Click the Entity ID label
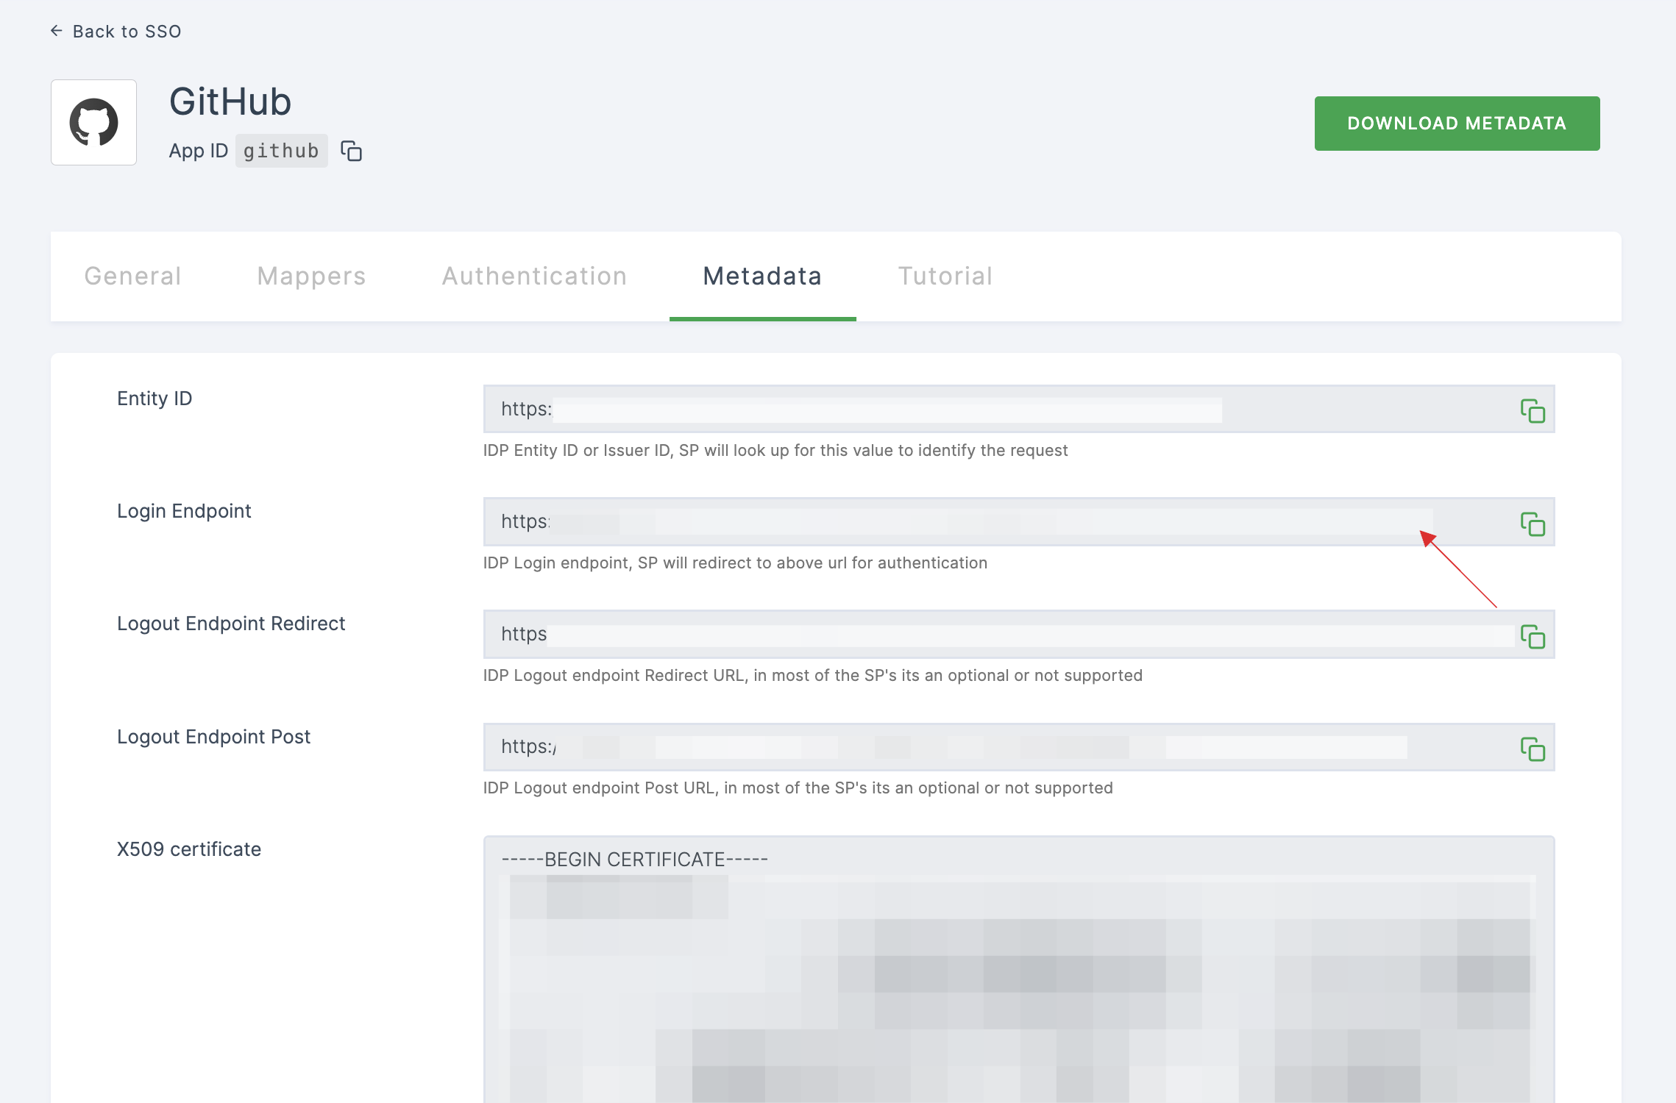Image resolution: width=1676 pixels, height=1103 pixels. pos(155,399)
